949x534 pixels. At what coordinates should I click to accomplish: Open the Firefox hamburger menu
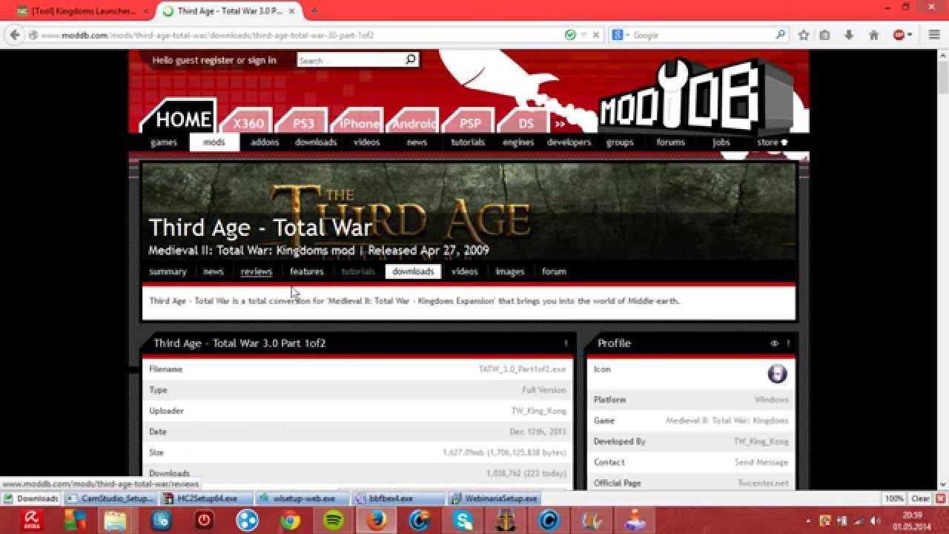tap(934, 35)
